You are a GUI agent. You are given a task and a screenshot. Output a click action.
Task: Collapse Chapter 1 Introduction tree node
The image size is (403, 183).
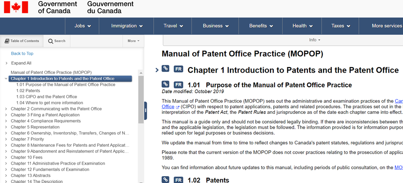[x=6, y=79]
